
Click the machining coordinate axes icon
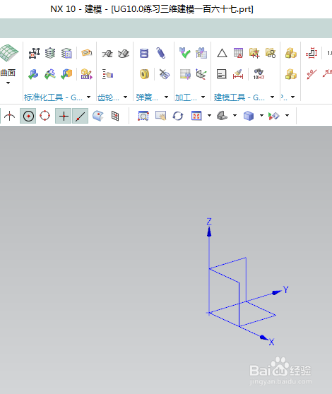(201, 74)
